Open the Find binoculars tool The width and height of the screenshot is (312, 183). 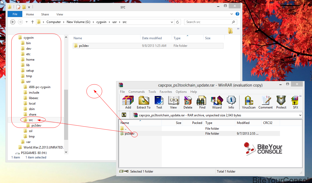pyautogui.click(x=202, y=102)
